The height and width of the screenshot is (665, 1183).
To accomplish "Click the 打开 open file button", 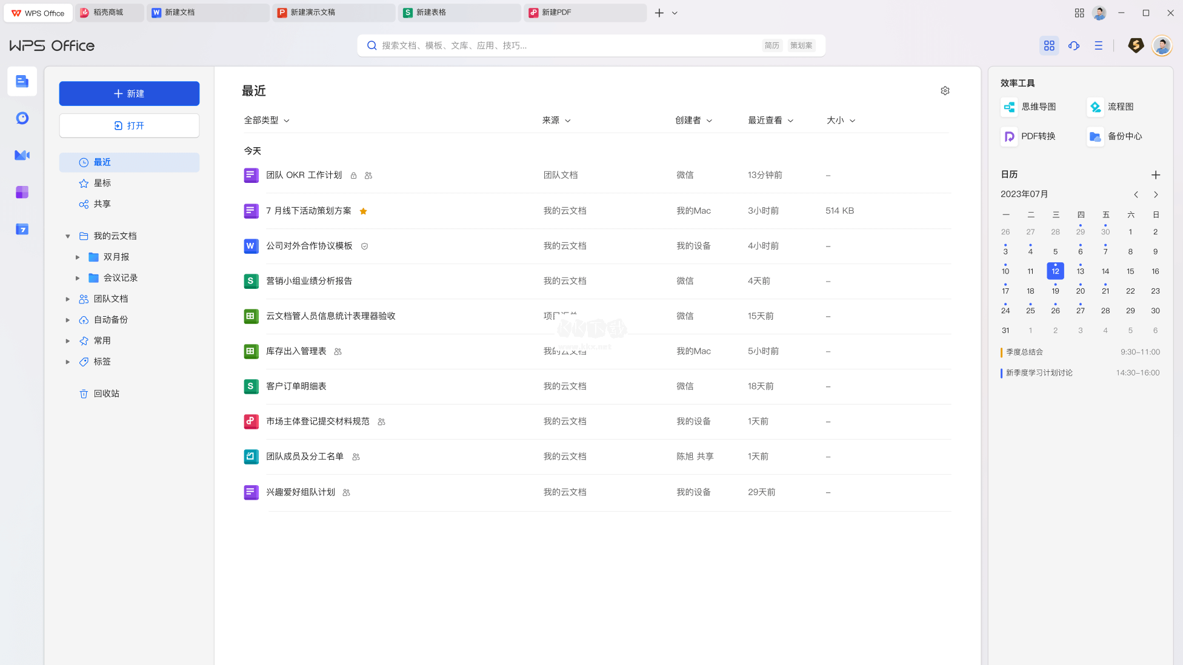I will (x=129, y=125).
